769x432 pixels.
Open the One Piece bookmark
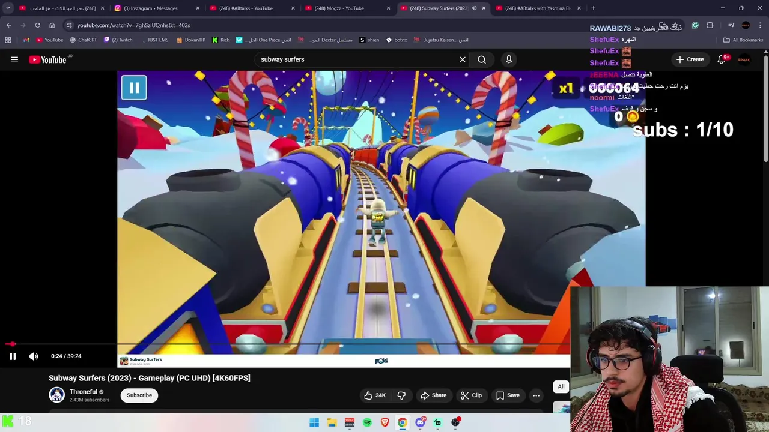point(263,40)
